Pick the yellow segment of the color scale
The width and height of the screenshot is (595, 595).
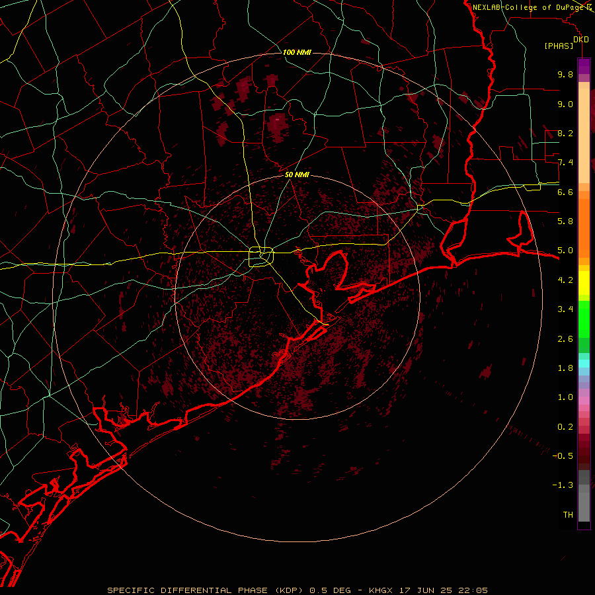coord(584,283)
